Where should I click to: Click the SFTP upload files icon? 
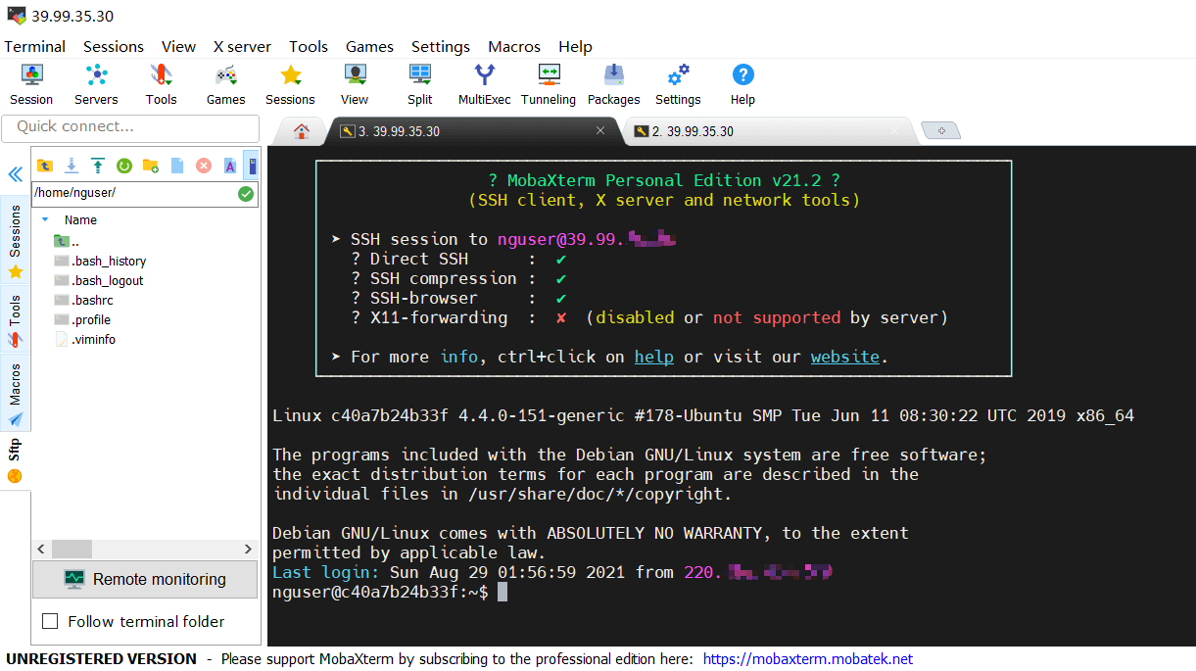point(98,166)
